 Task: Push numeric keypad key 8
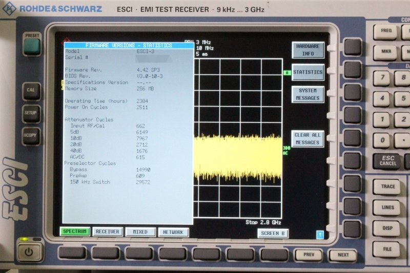click(403, 78)
